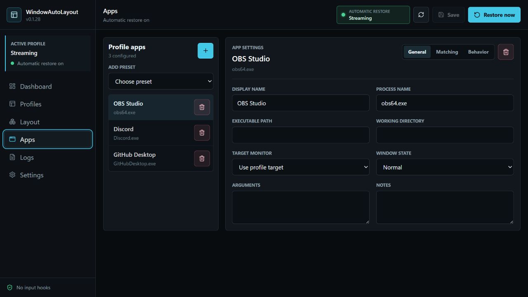Open Layout in the sidebar
The height and width of the screenshot is (297, 528).
[x=48, y=122]
